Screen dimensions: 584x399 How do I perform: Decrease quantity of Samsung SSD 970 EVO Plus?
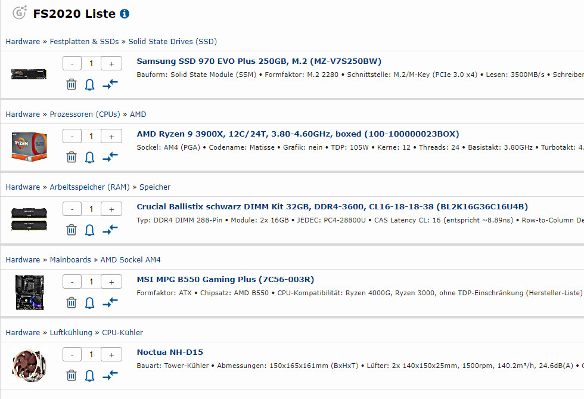pyautogui.click(x=72, y=64)
